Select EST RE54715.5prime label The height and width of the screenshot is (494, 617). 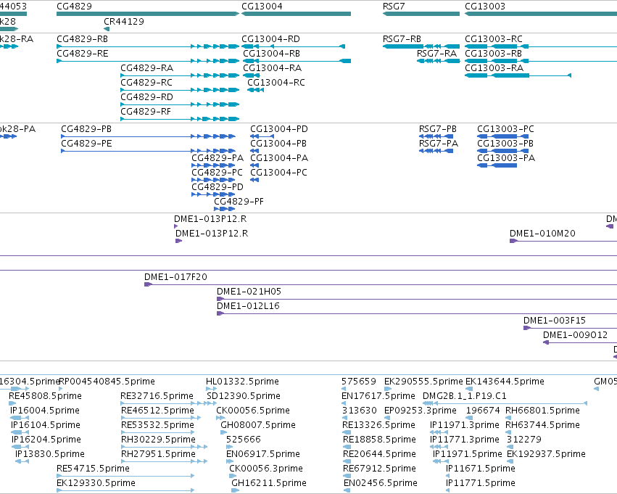94,469
